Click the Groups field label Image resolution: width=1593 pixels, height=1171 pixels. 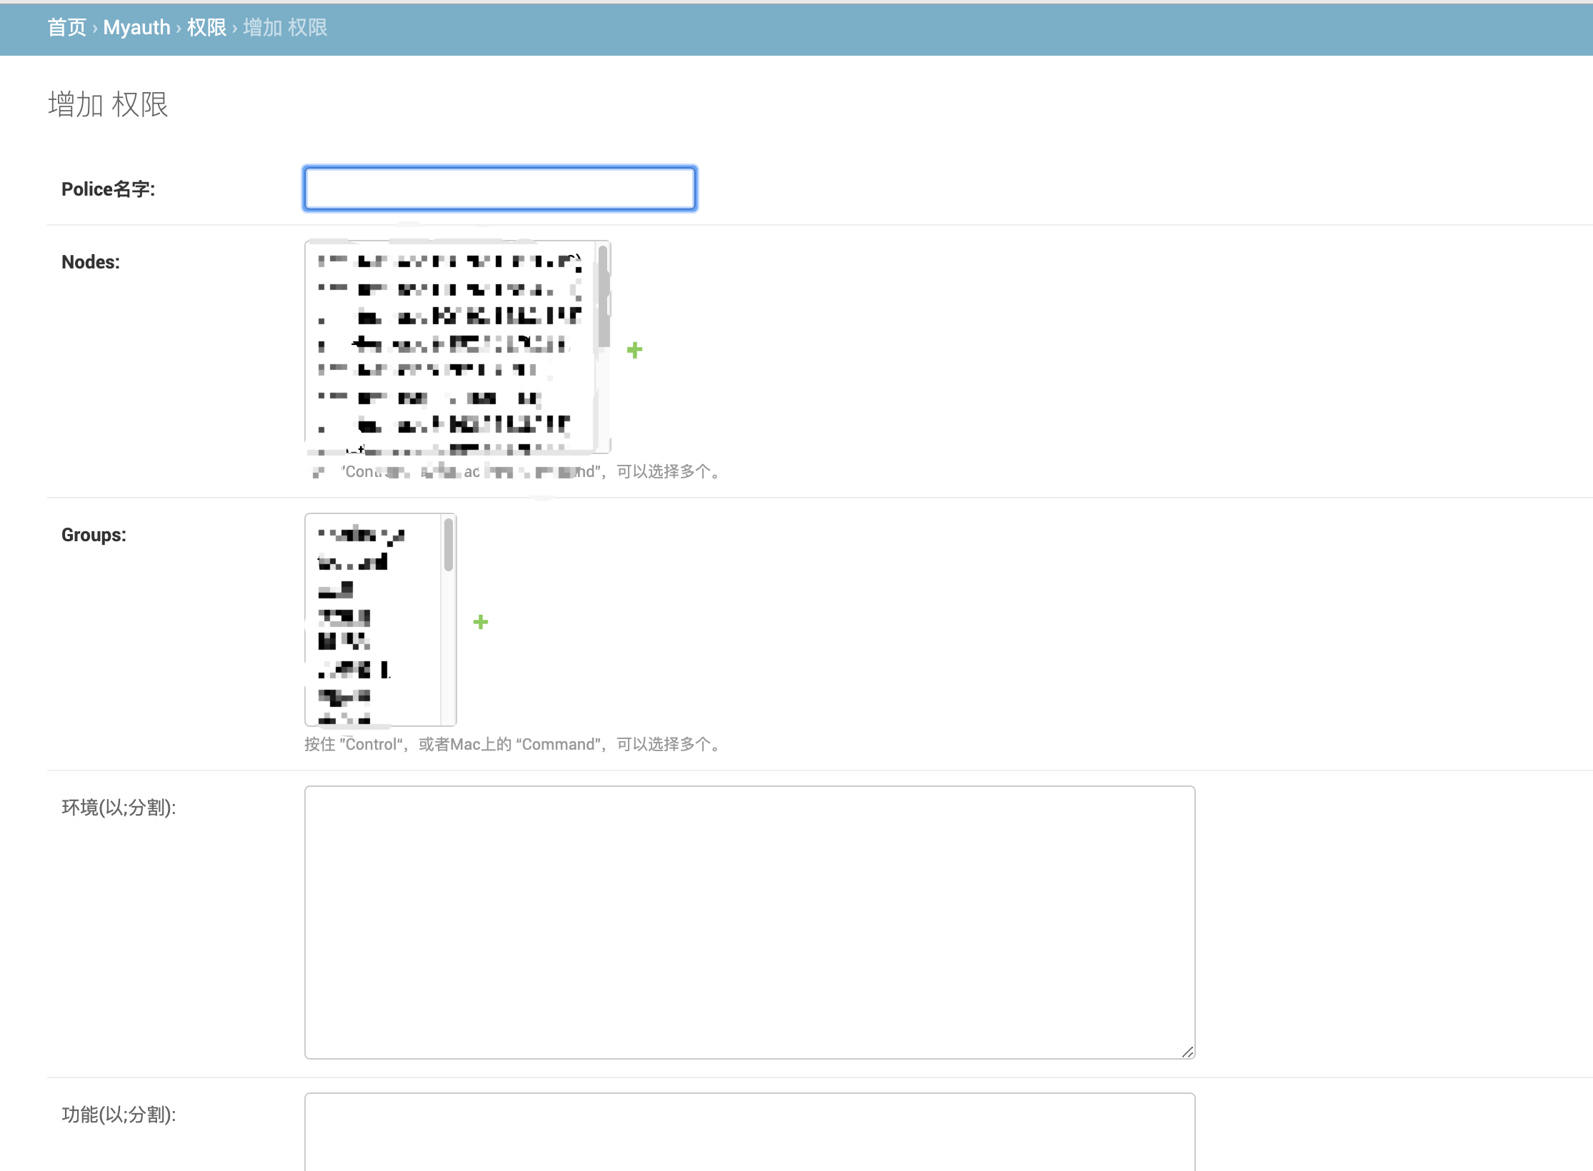pos(94,535)
